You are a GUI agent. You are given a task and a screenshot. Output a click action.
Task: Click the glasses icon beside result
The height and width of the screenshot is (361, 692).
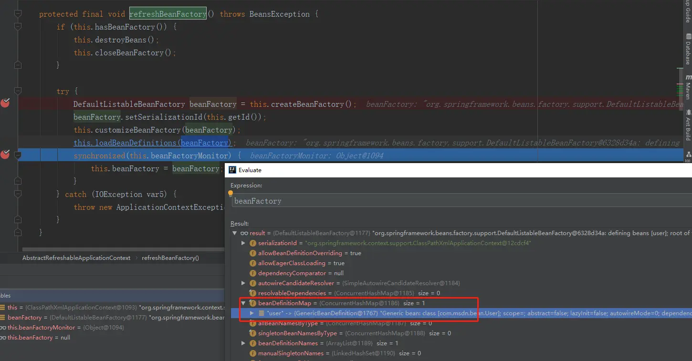244,233
